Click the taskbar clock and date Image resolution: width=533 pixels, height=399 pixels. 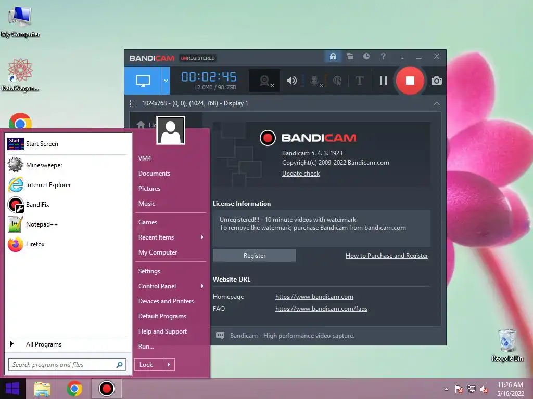[510, 389]
